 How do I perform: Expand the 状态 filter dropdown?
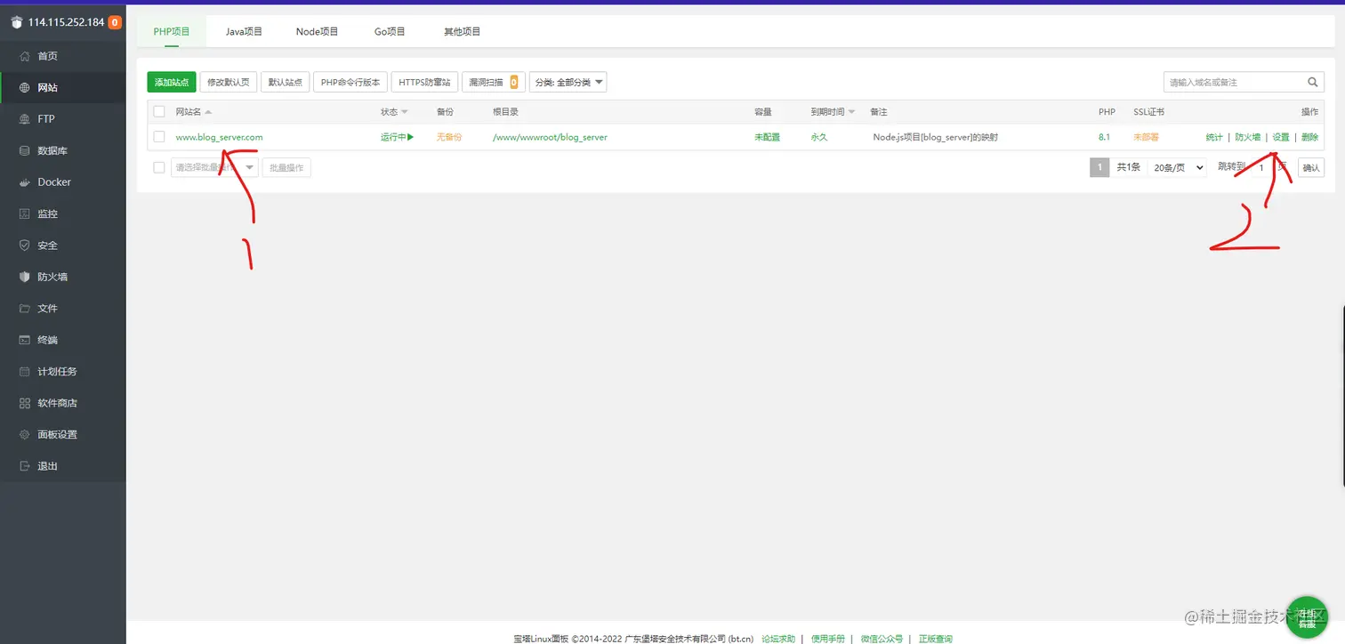pyautogui.click(x=405, y=112)
